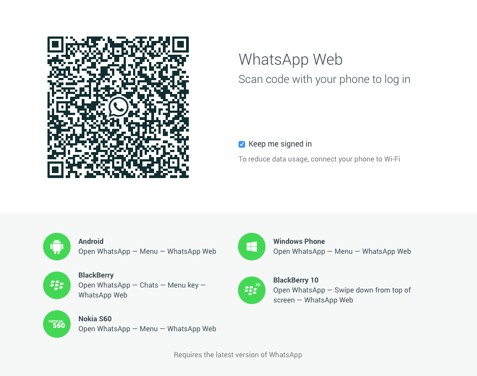Click the BlackBerry 10 platform title
The height and width of the screenshot is (376, 477).
tap(296, 280)
